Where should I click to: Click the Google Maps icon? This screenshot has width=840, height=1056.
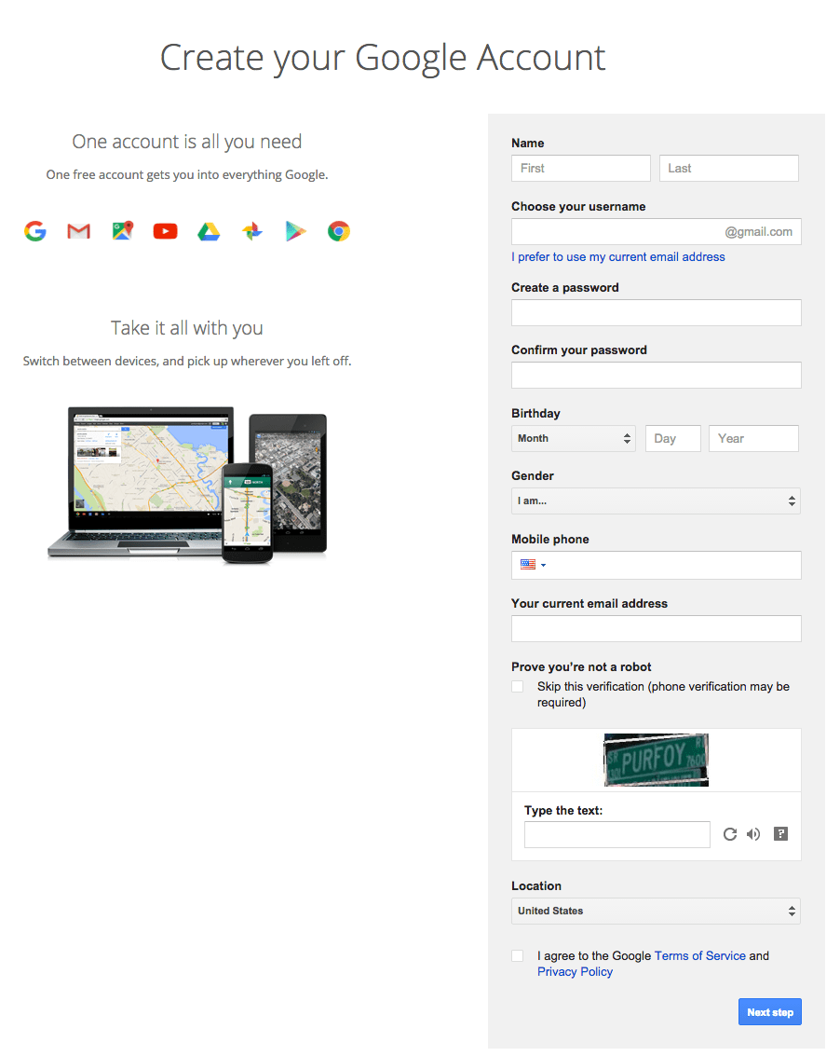pos(122,231)
